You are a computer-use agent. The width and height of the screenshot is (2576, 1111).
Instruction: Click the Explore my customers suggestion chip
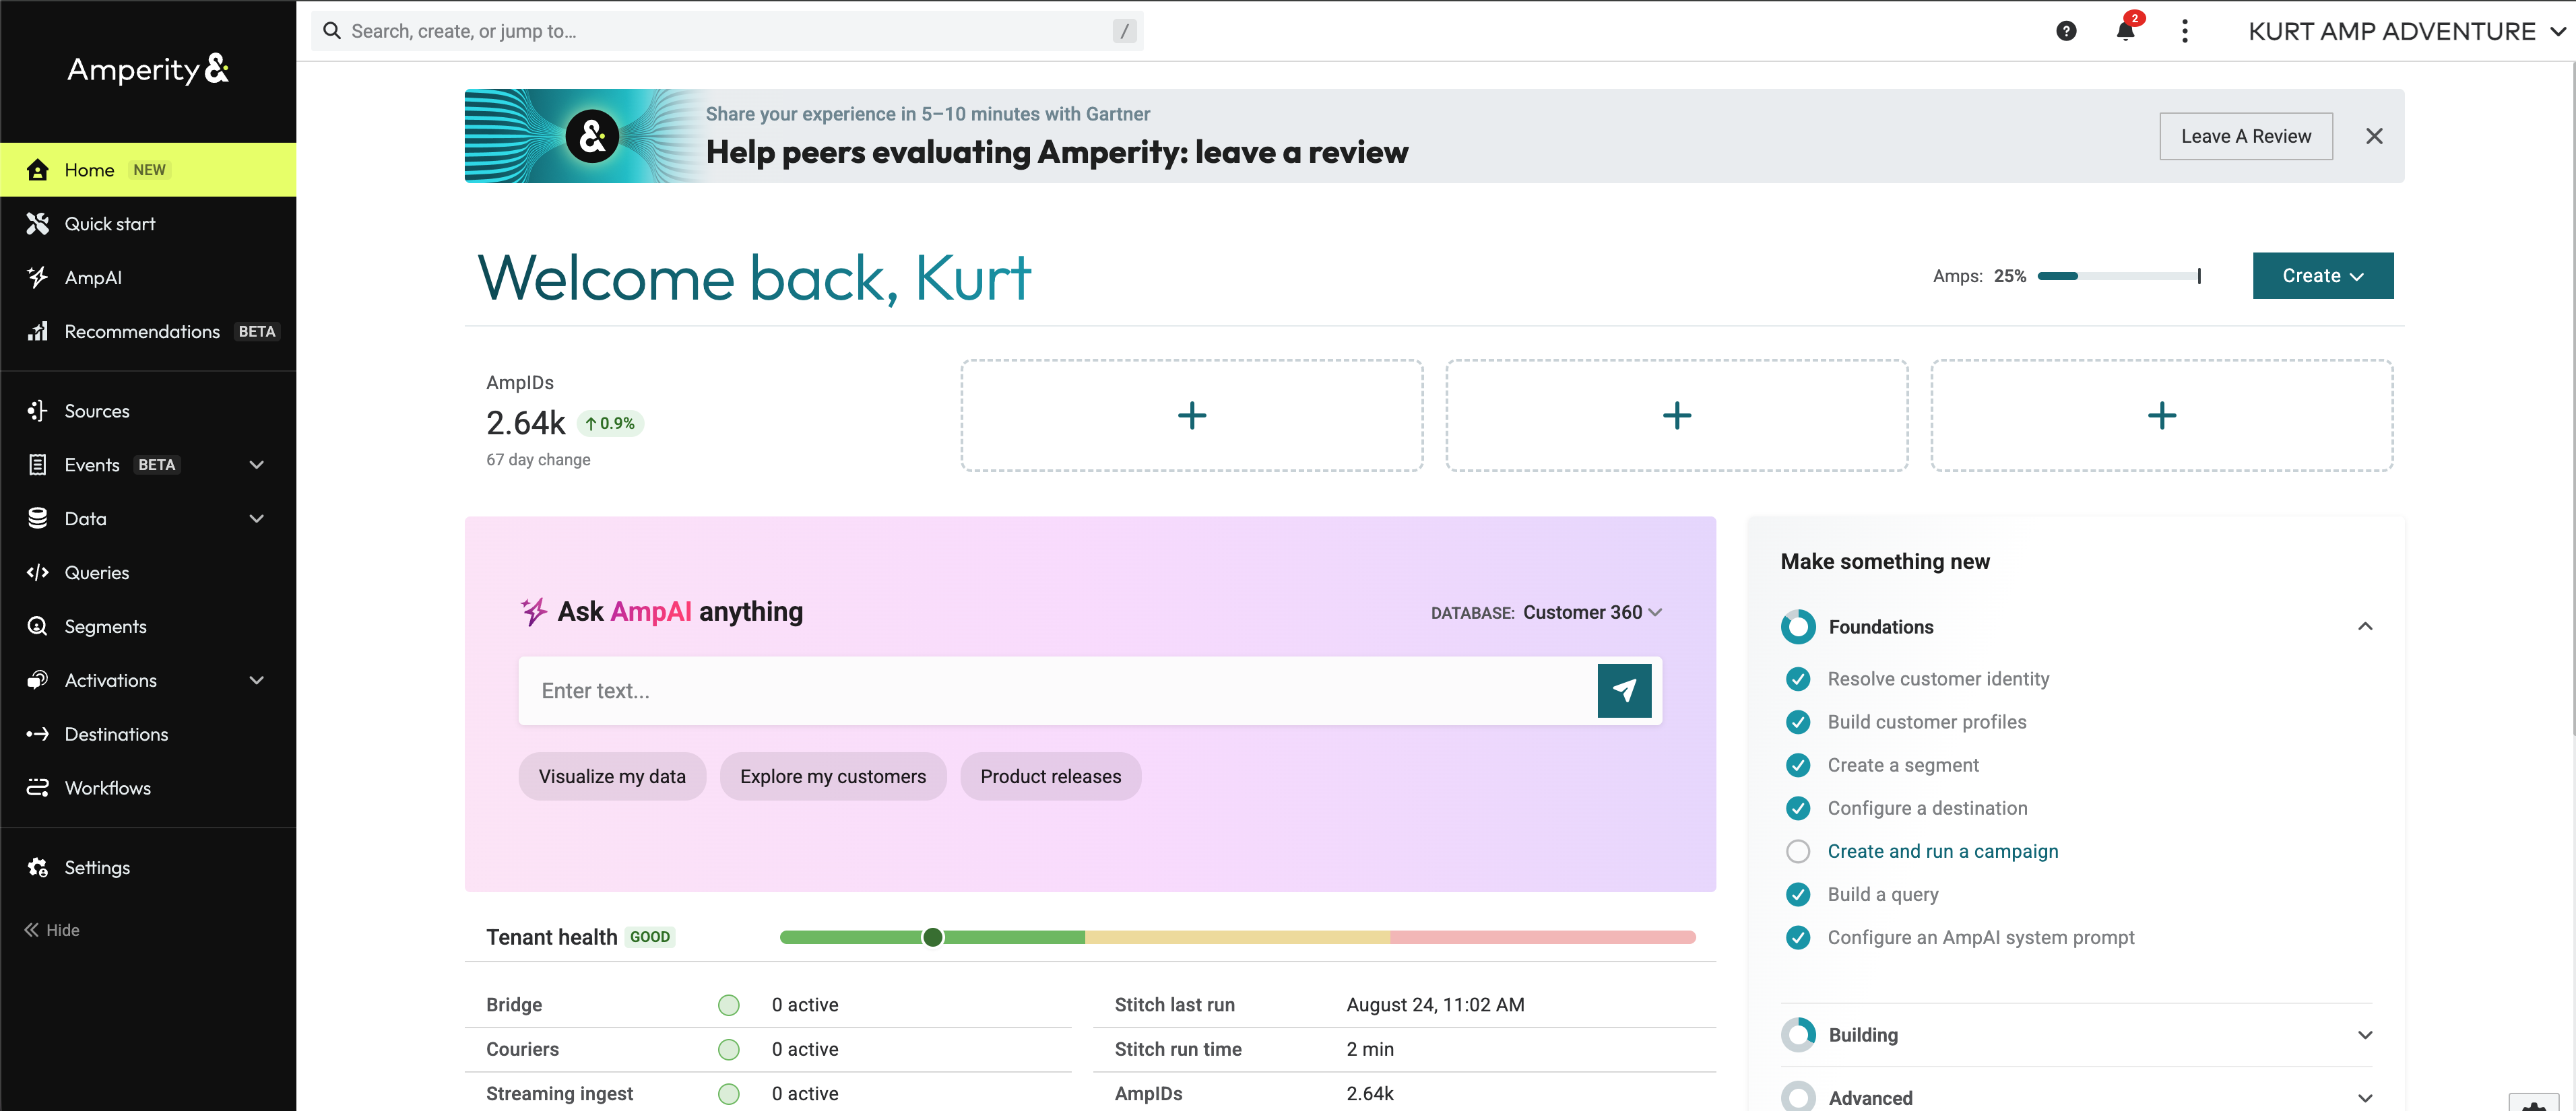[832, 776]
